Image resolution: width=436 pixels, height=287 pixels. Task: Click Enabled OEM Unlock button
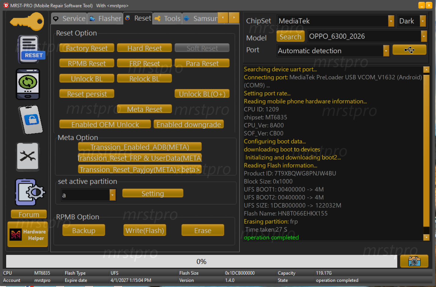pos(105,124)
